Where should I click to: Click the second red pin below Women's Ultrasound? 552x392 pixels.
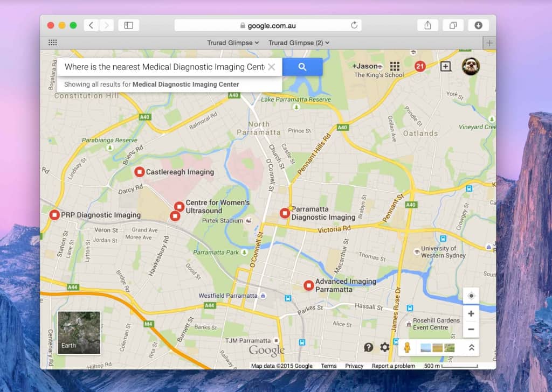(175, 216)
